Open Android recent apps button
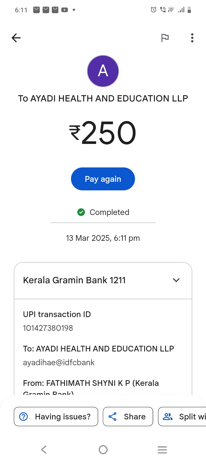 [162, 450]
